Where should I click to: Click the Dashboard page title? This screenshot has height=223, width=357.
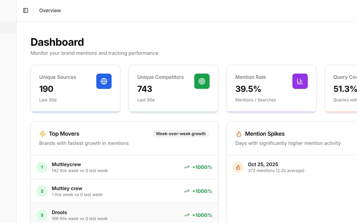tap(57, 42)
